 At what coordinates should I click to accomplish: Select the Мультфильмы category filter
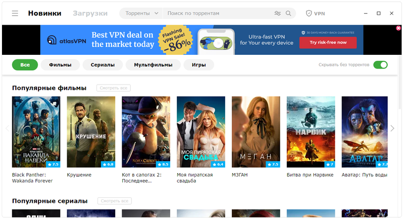[153, 65]
